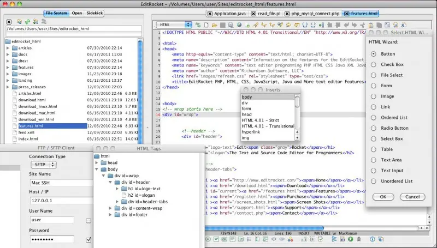
Task: Close the read_file.pl tab with its X icon
Action: click(x=253, y=14)
